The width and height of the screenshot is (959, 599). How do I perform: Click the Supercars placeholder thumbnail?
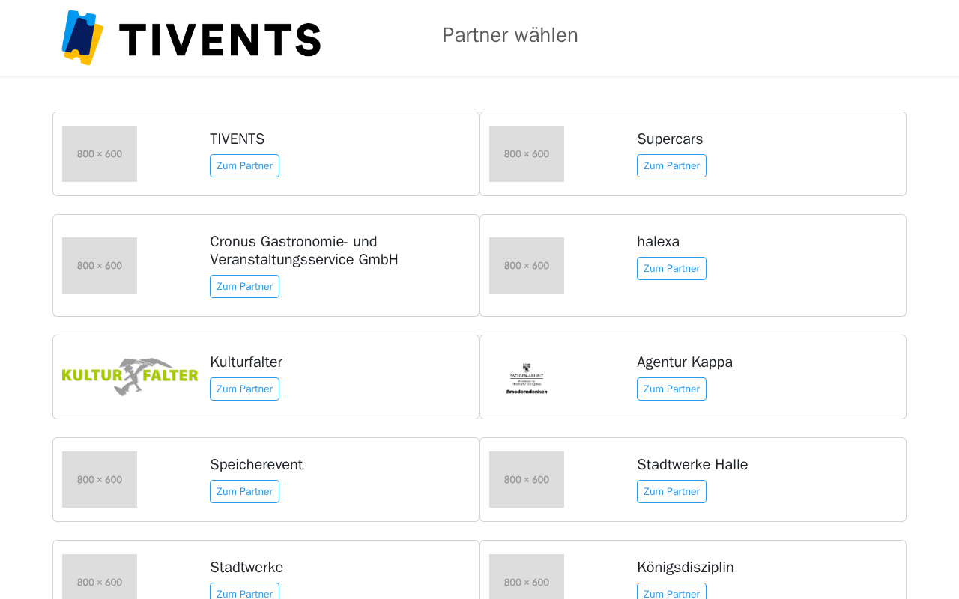527,153
